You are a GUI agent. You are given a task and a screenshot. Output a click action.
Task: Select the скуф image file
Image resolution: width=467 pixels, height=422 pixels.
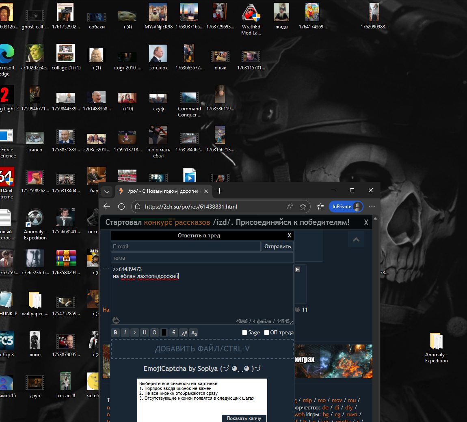[x=158, y=102]
